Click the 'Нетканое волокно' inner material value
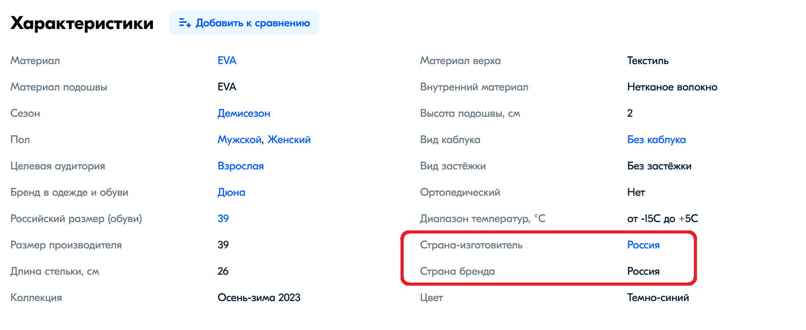 672,87
